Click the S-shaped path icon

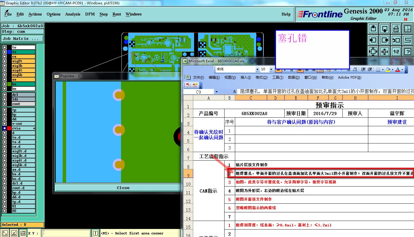pos(407,40)
